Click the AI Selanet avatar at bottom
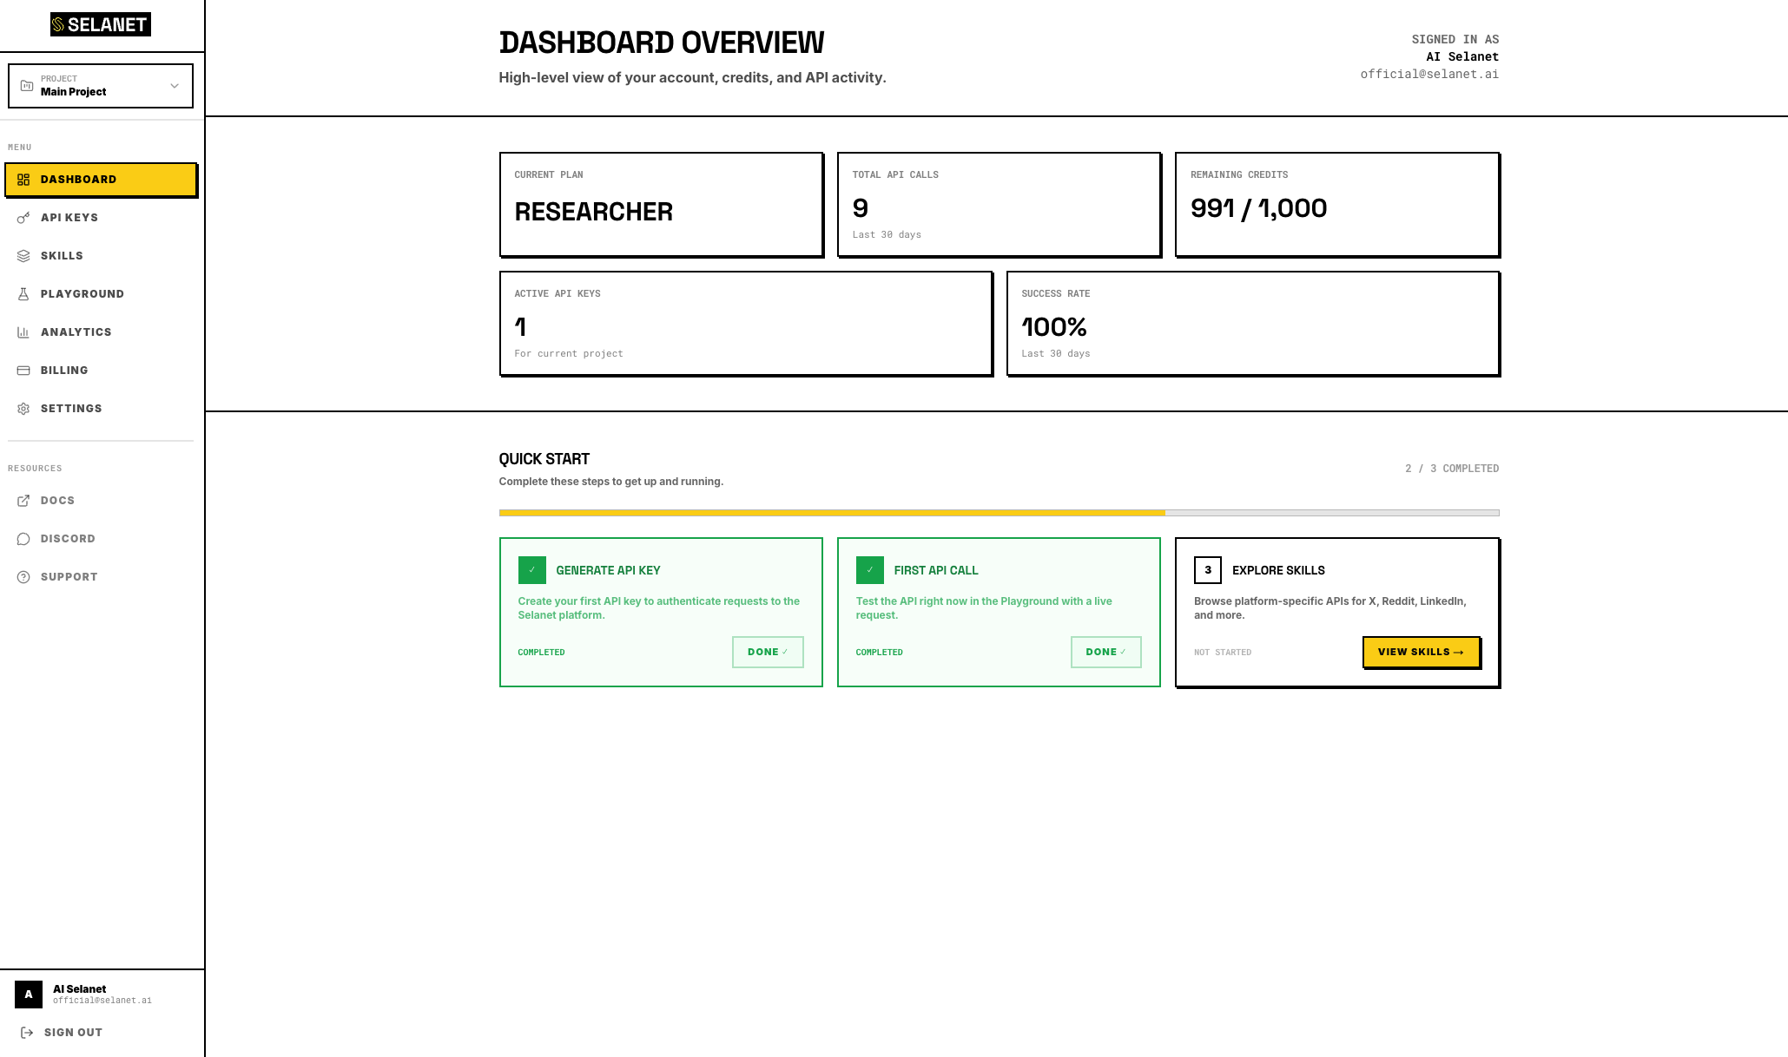The height and width of the screenshot is (1057, 1788). pos(29,995)
